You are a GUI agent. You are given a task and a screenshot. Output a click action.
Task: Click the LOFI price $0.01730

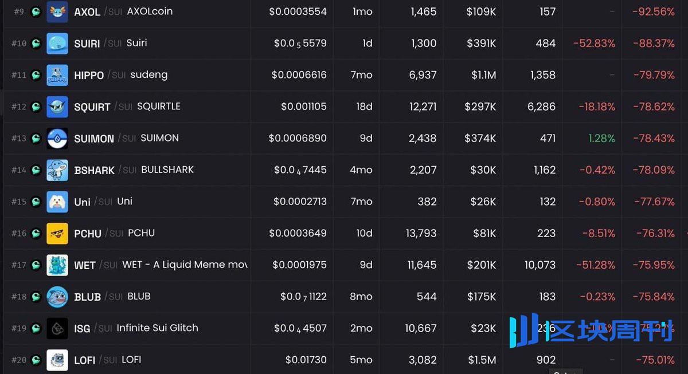tap(306, 360)
